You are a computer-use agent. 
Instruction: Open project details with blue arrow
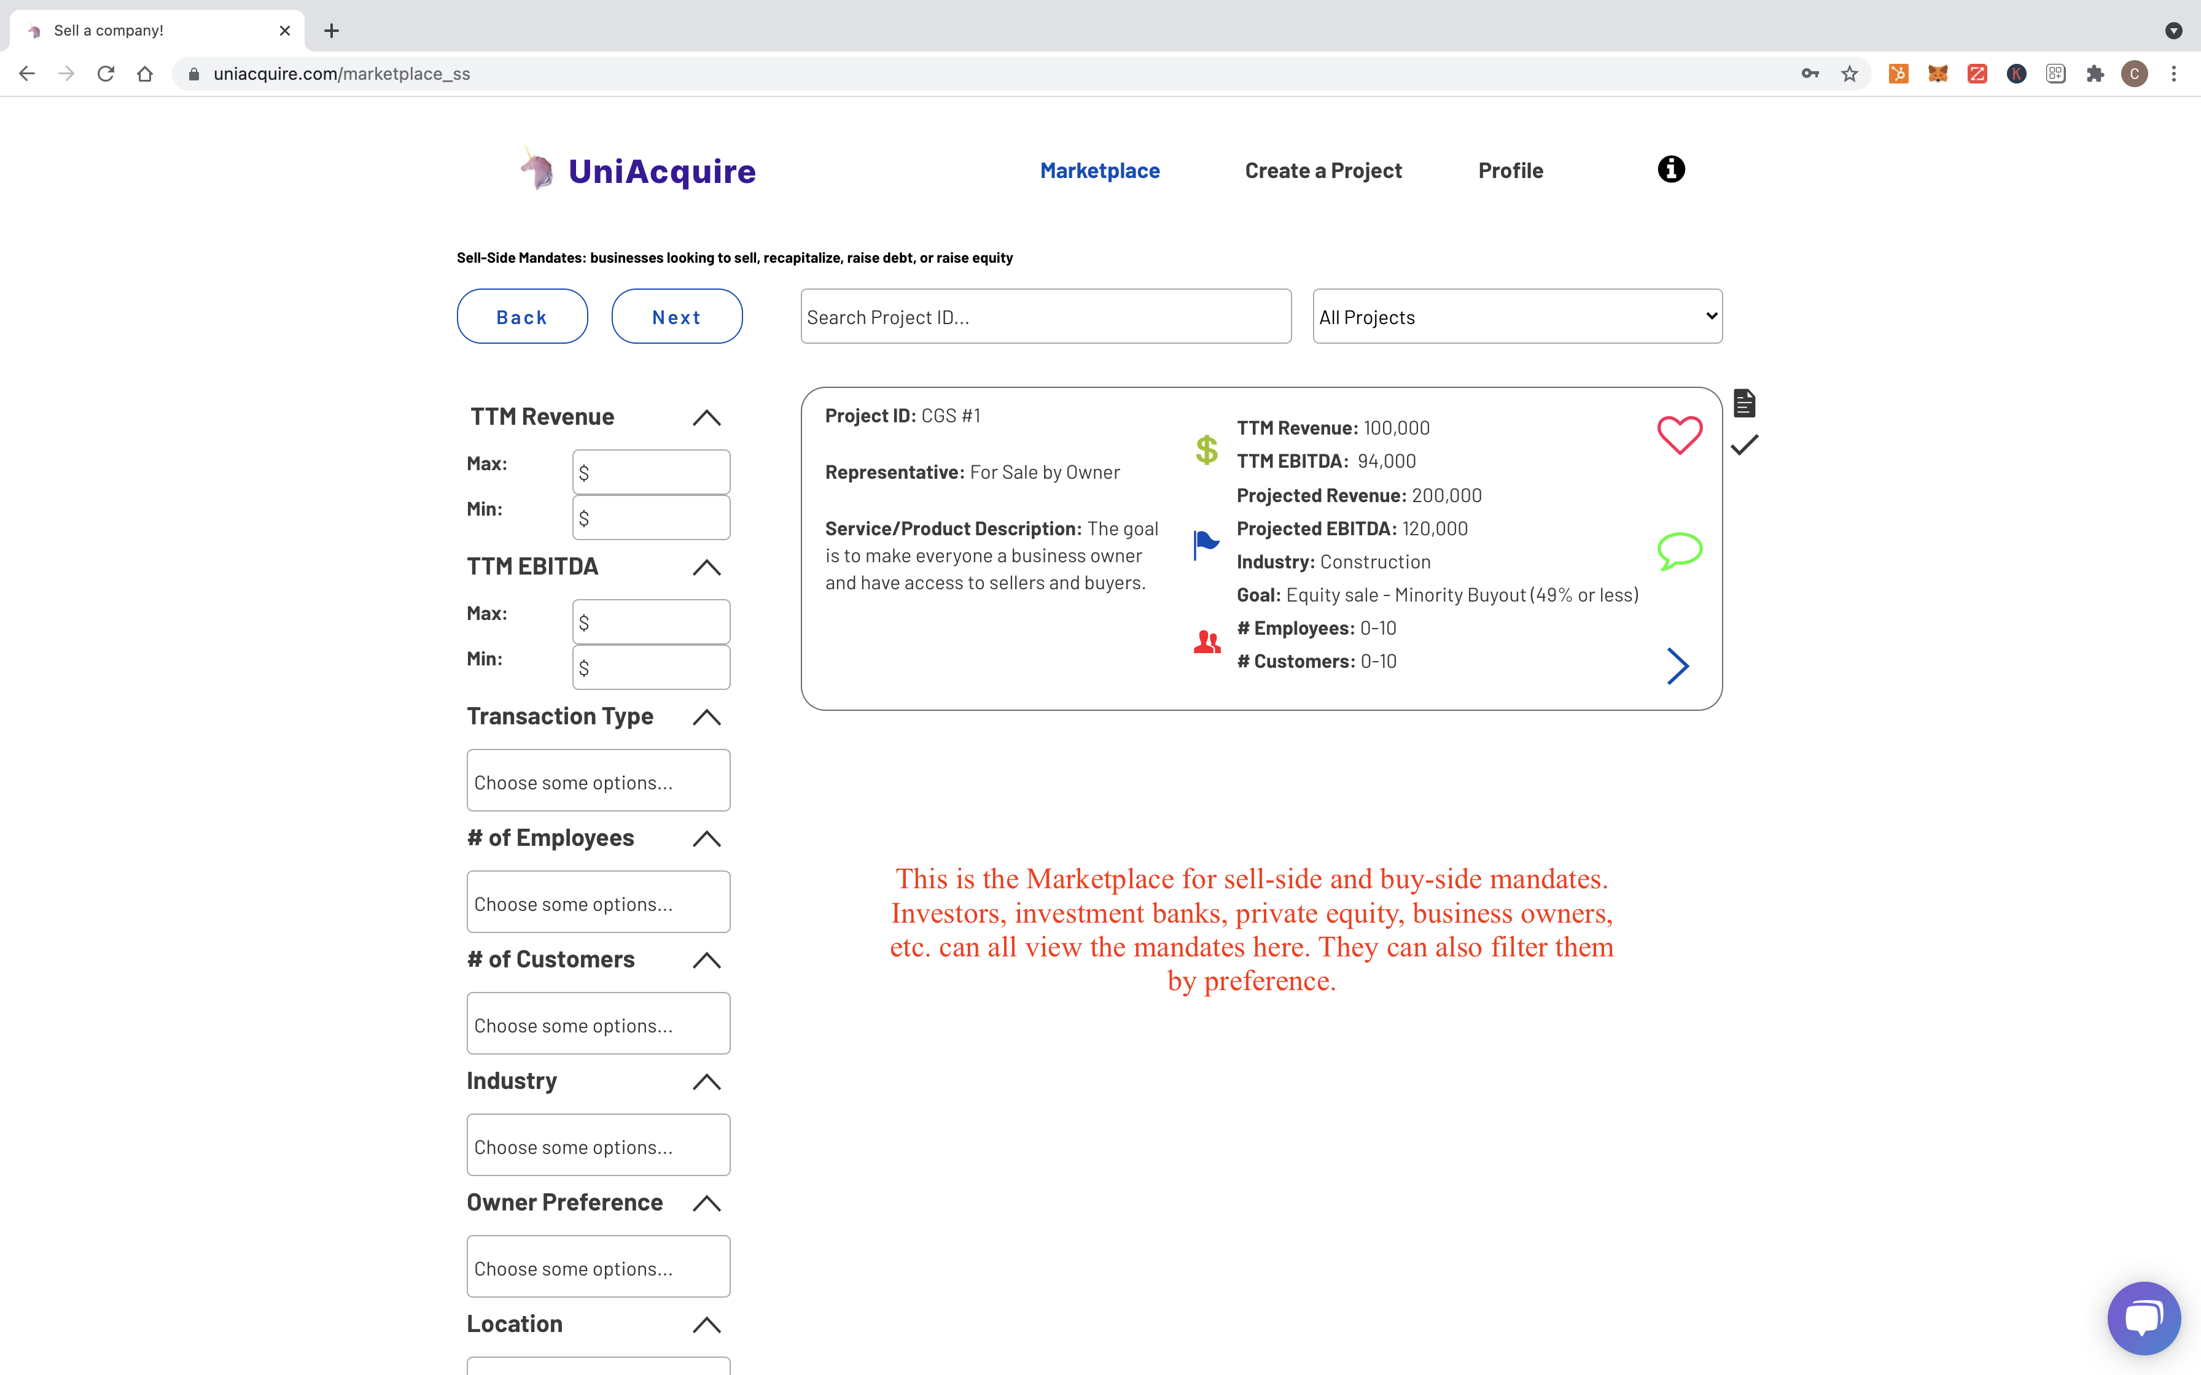pos(1677,665)
